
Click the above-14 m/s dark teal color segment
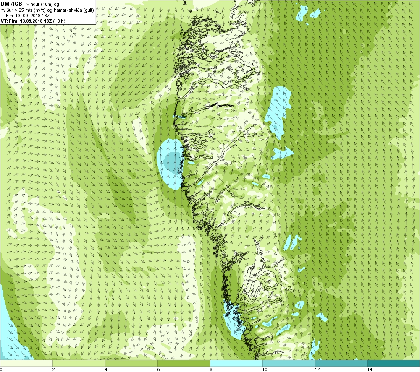coord(394,363)
